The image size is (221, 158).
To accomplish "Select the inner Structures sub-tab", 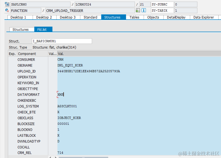I will click(22, 30).
